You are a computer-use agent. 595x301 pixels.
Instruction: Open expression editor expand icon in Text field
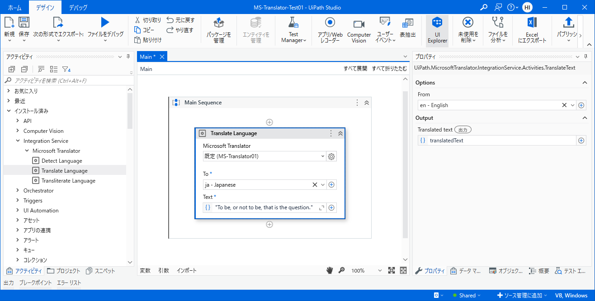(322, 208)
